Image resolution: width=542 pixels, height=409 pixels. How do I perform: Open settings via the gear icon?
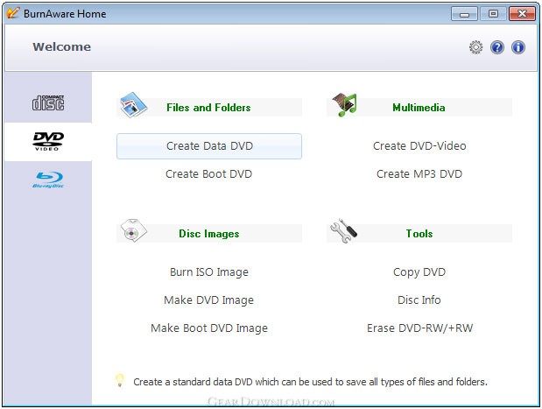475,47
